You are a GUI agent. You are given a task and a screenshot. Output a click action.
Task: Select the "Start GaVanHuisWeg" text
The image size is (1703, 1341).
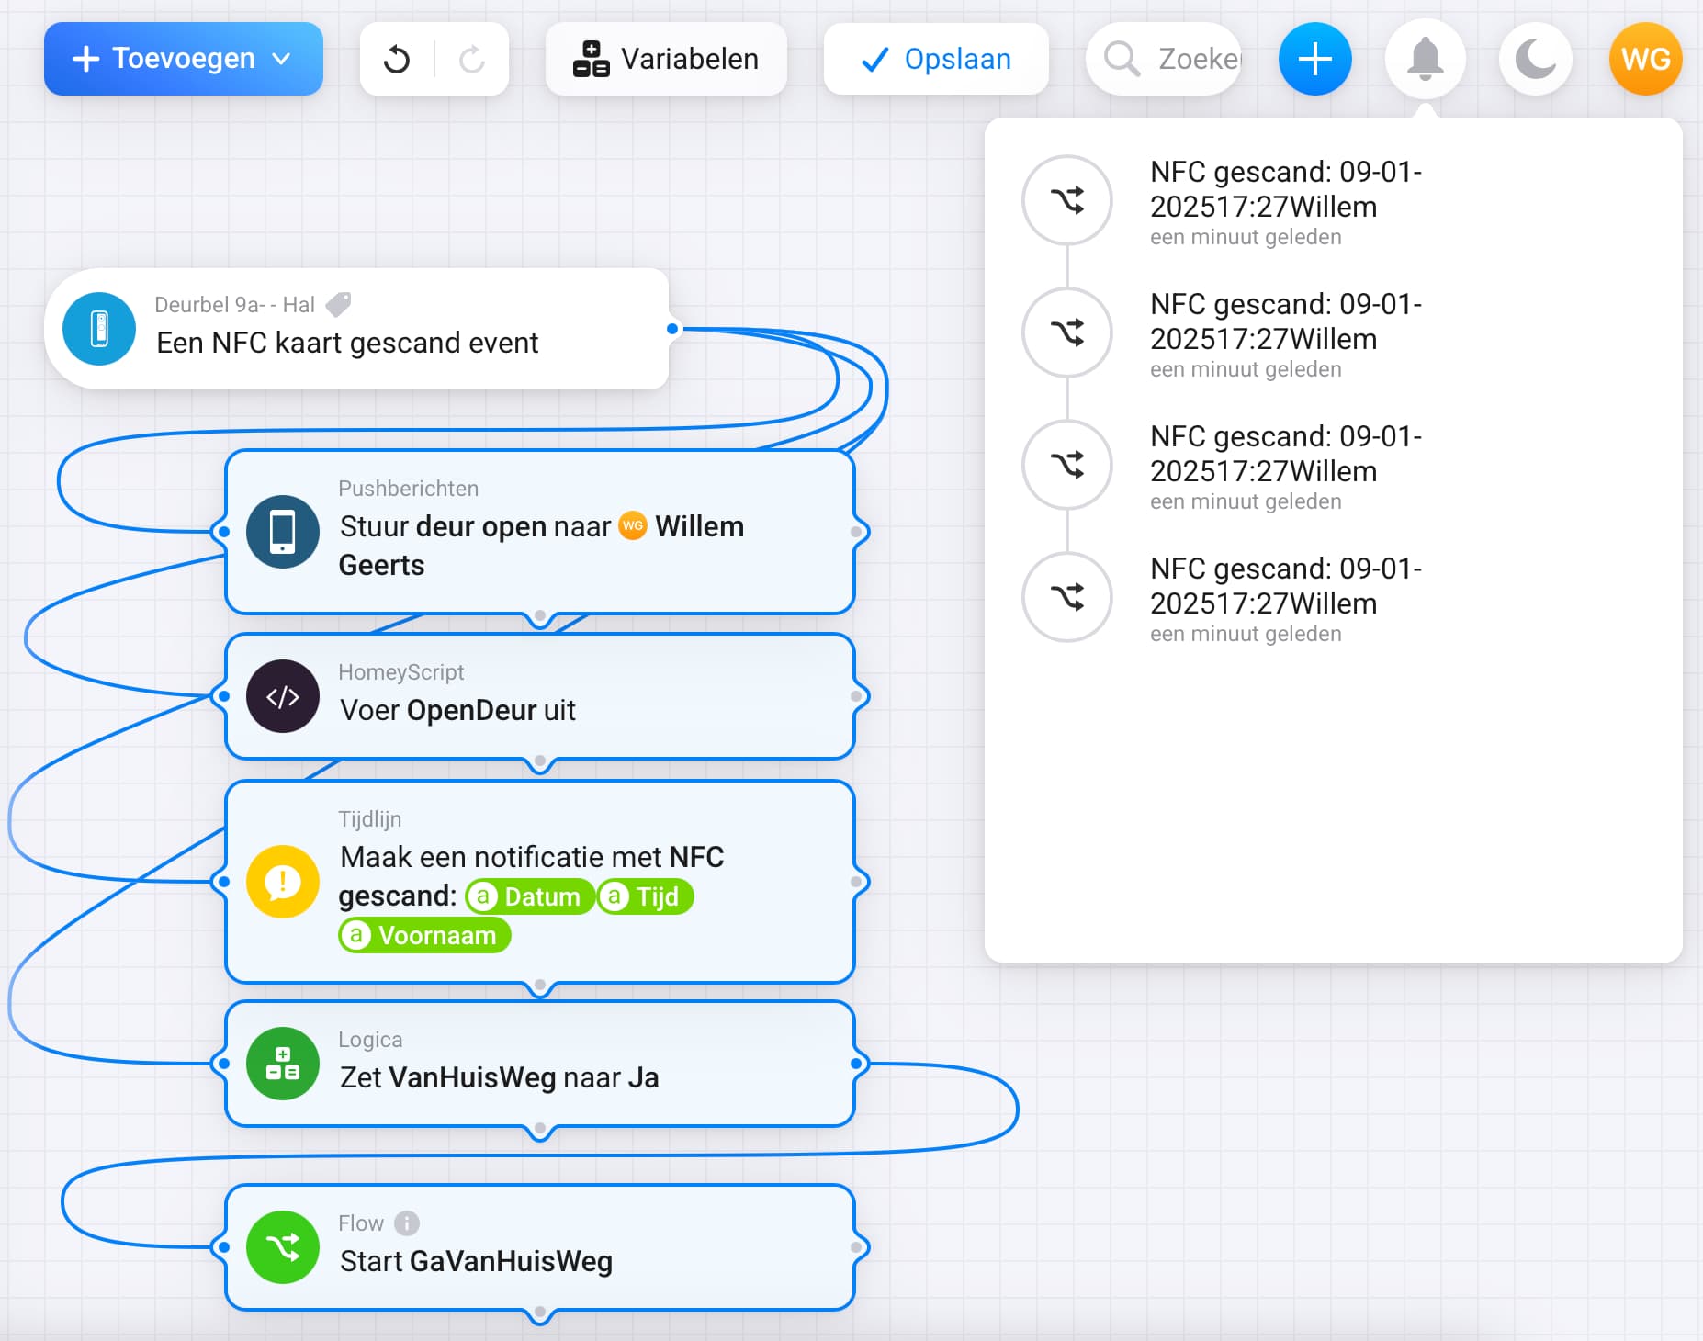[476, 1261]
